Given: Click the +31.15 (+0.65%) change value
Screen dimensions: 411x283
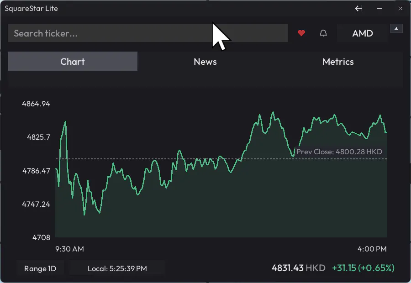Looking at the screenshot, I should [364, 268].
